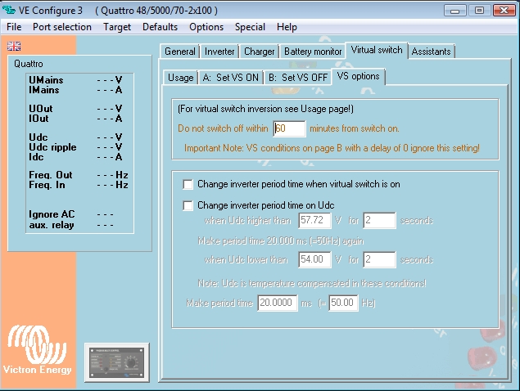Switch to the Inverter tab
The width and height of the screenshot is (520, 391).
click(219, 52)
